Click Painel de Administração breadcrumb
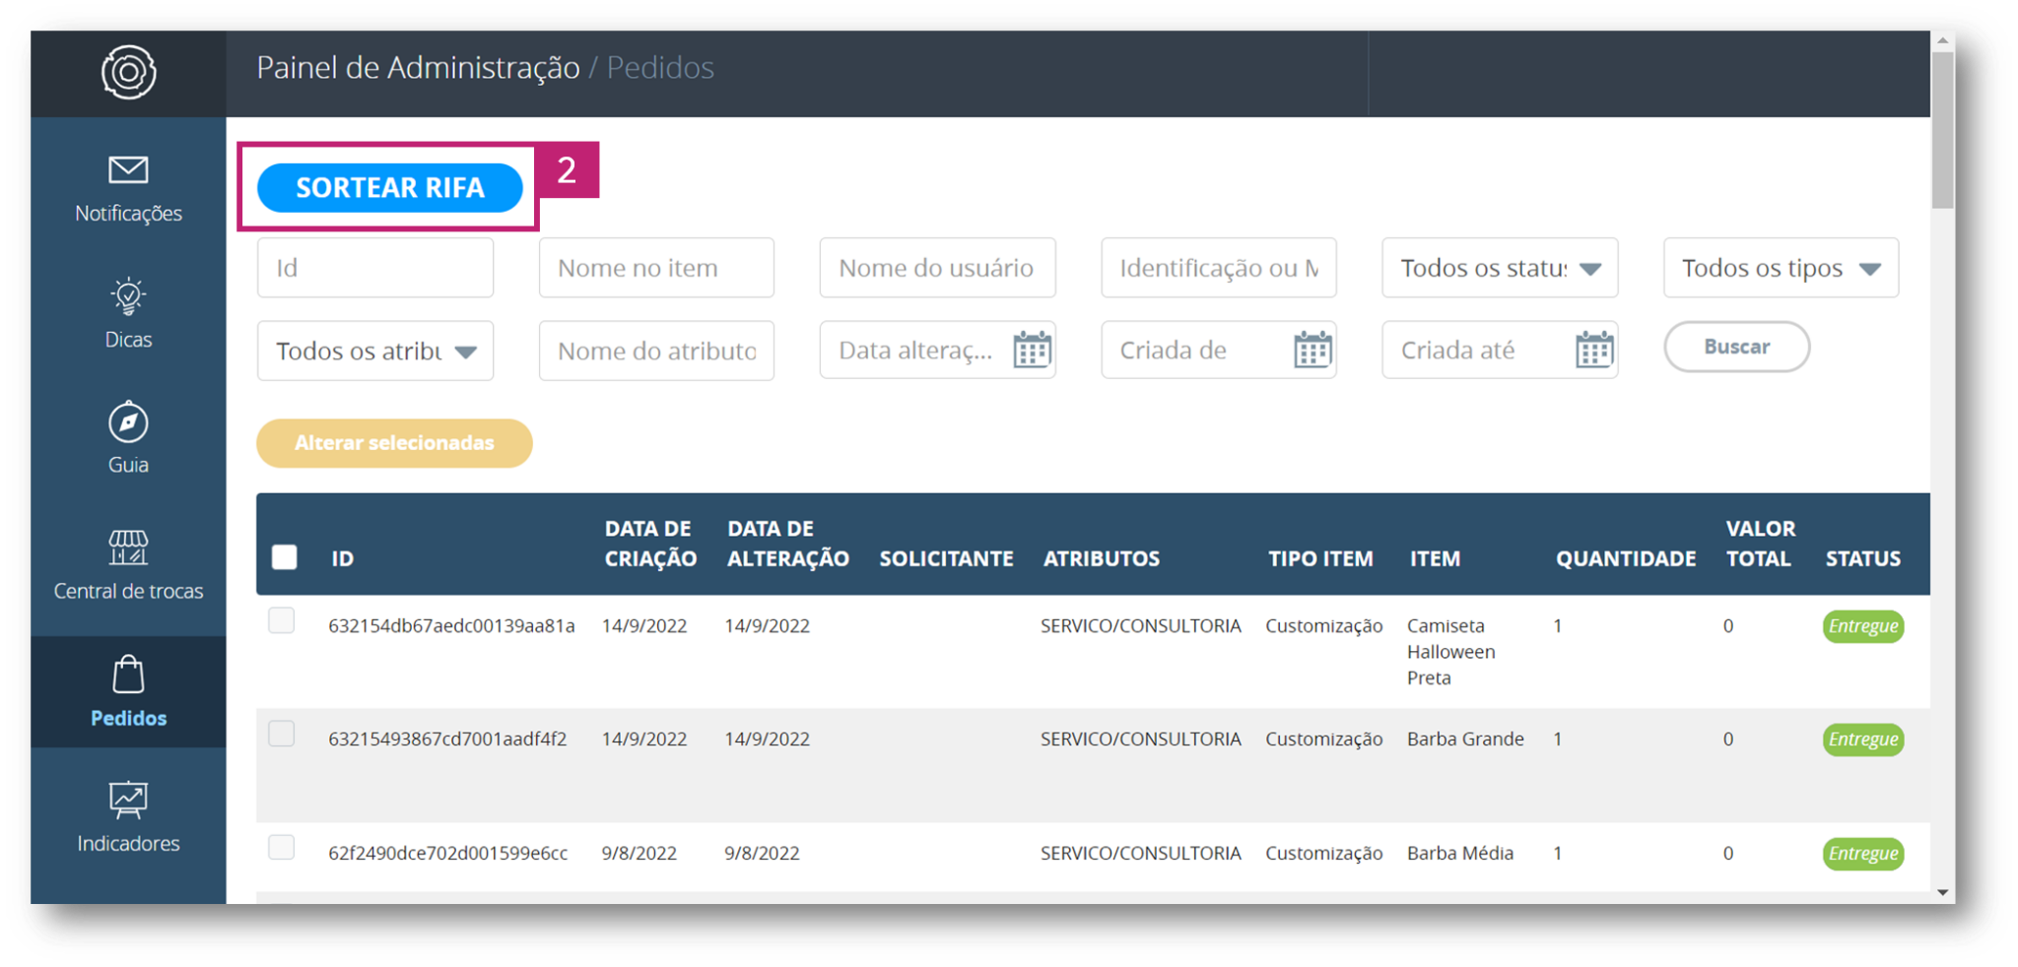Image resolution: width=2018 pixels, height=967 pixels. (x=418, y=67)
